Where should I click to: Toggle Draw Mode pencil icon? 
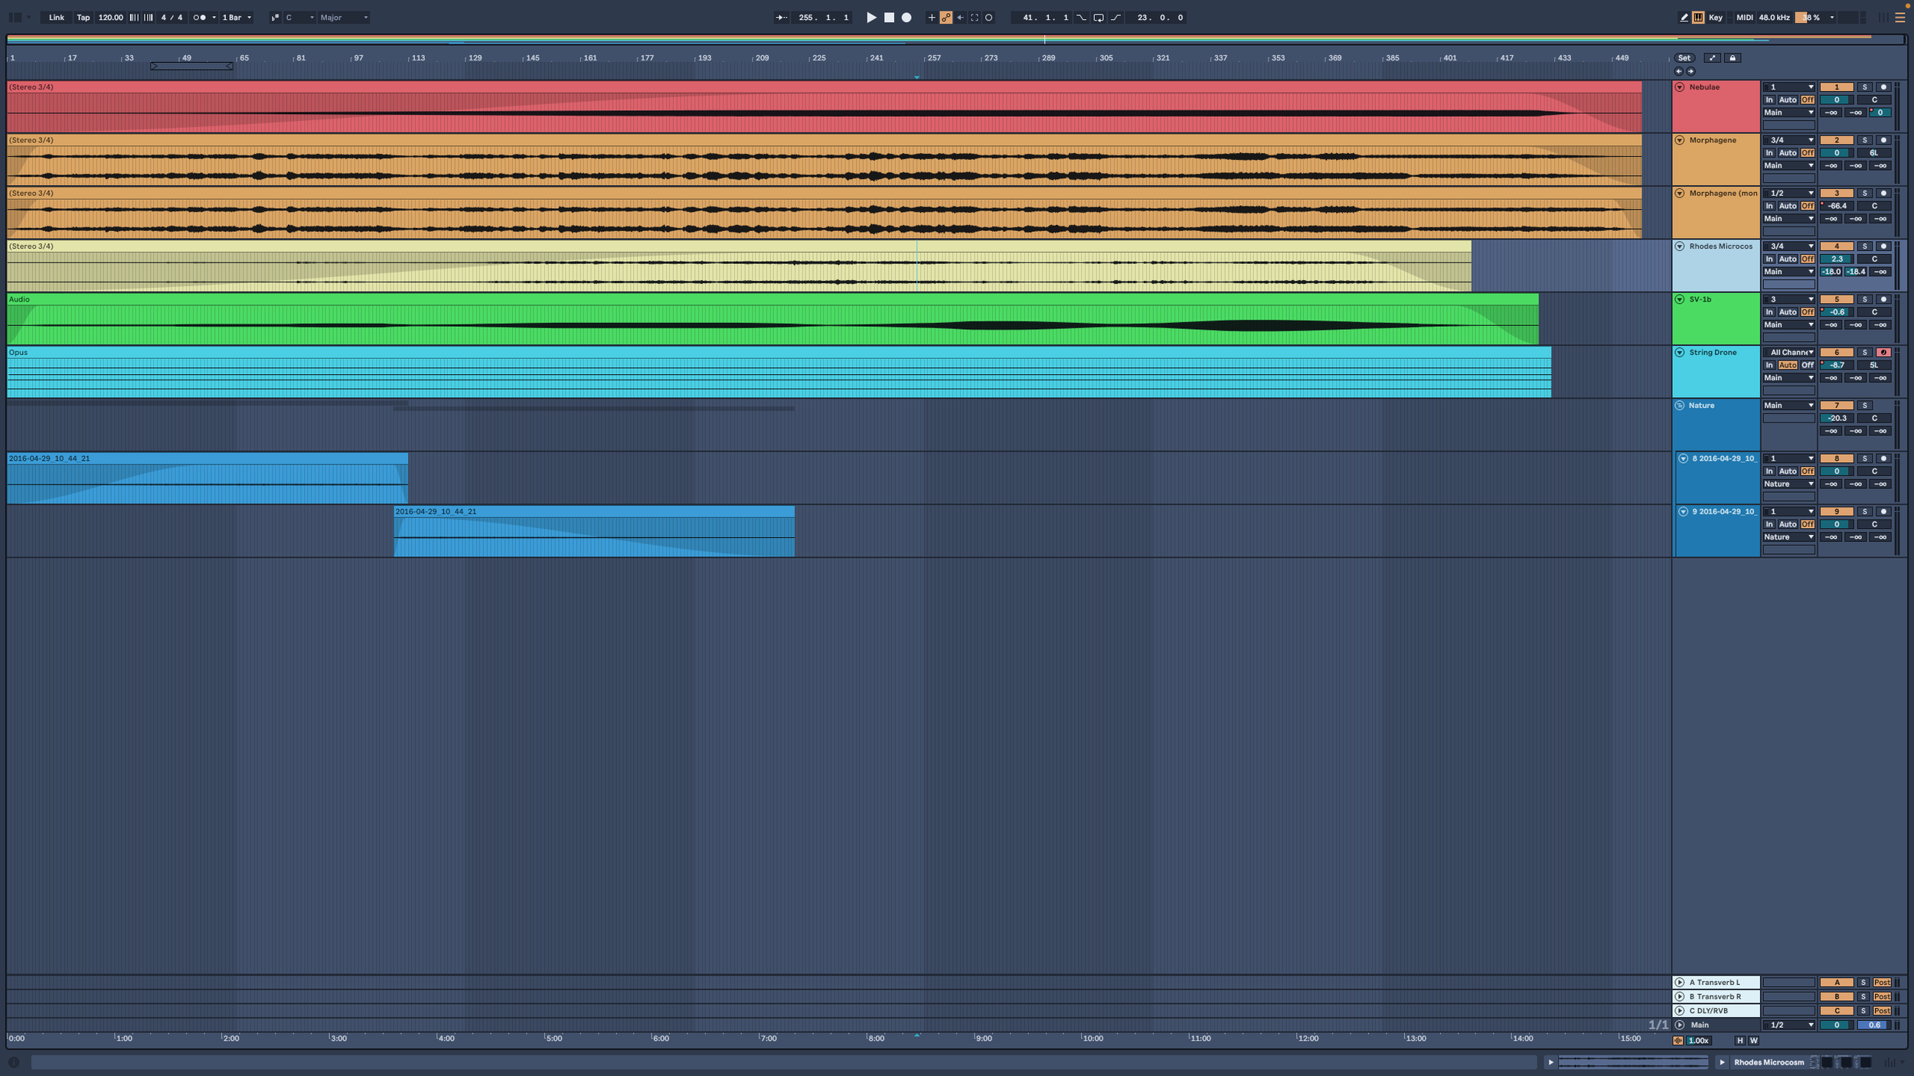coord(1684,18)
